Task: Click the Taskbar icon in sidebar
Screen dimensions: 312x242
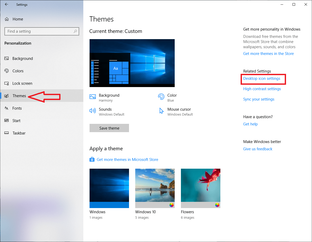Action: pyautogui.click(x=6, y=133)
